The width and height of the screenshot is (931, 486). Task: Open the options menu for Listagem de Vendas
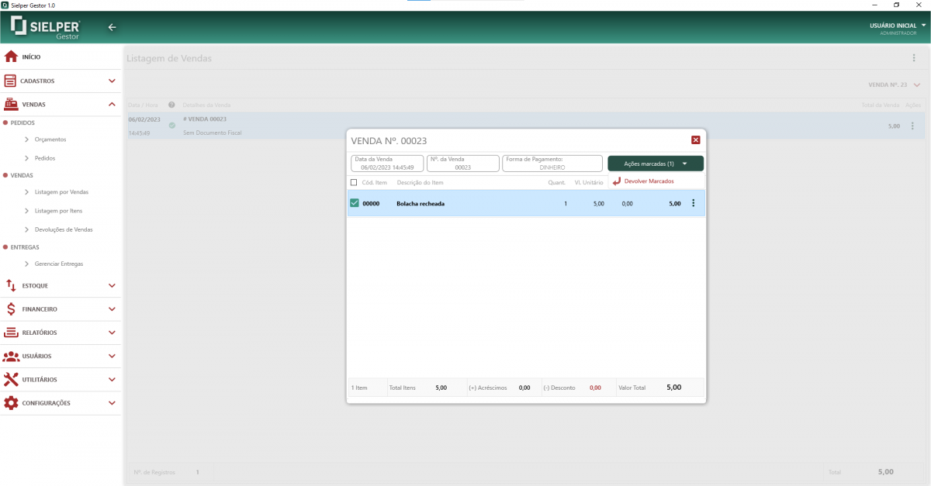click(914, 58)
